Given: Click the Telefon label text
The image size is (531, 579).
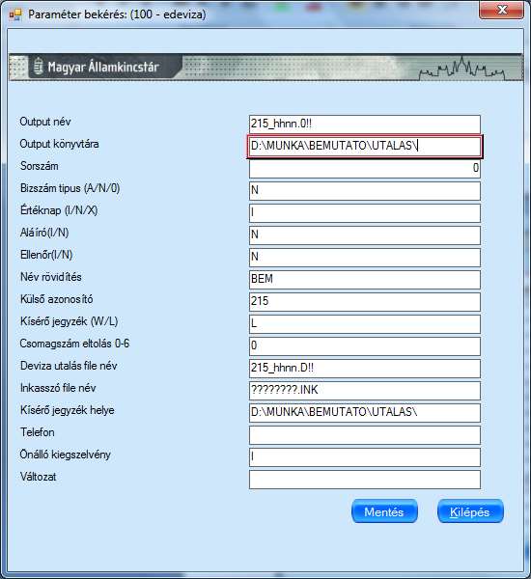Looking at the screenshot, I should click(x=38, y=432).
